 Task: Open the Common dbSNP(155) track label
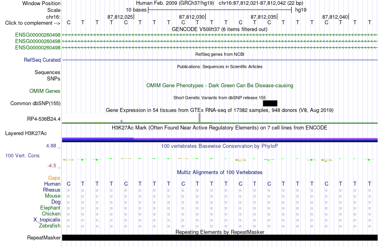click(35, 103)
